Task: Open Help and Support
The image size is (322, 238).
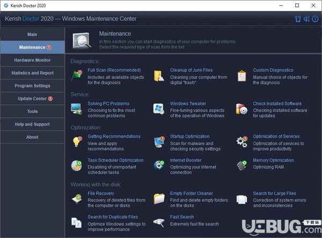Action: pos(32,124)
